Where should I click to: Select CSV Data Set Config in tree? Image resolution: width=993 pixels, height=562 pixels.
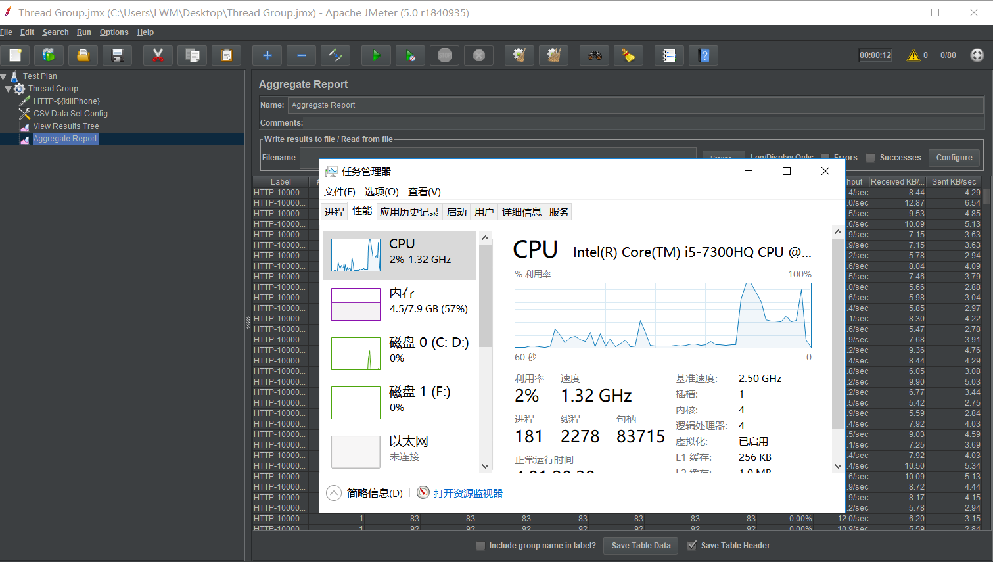tap(70, 114)
